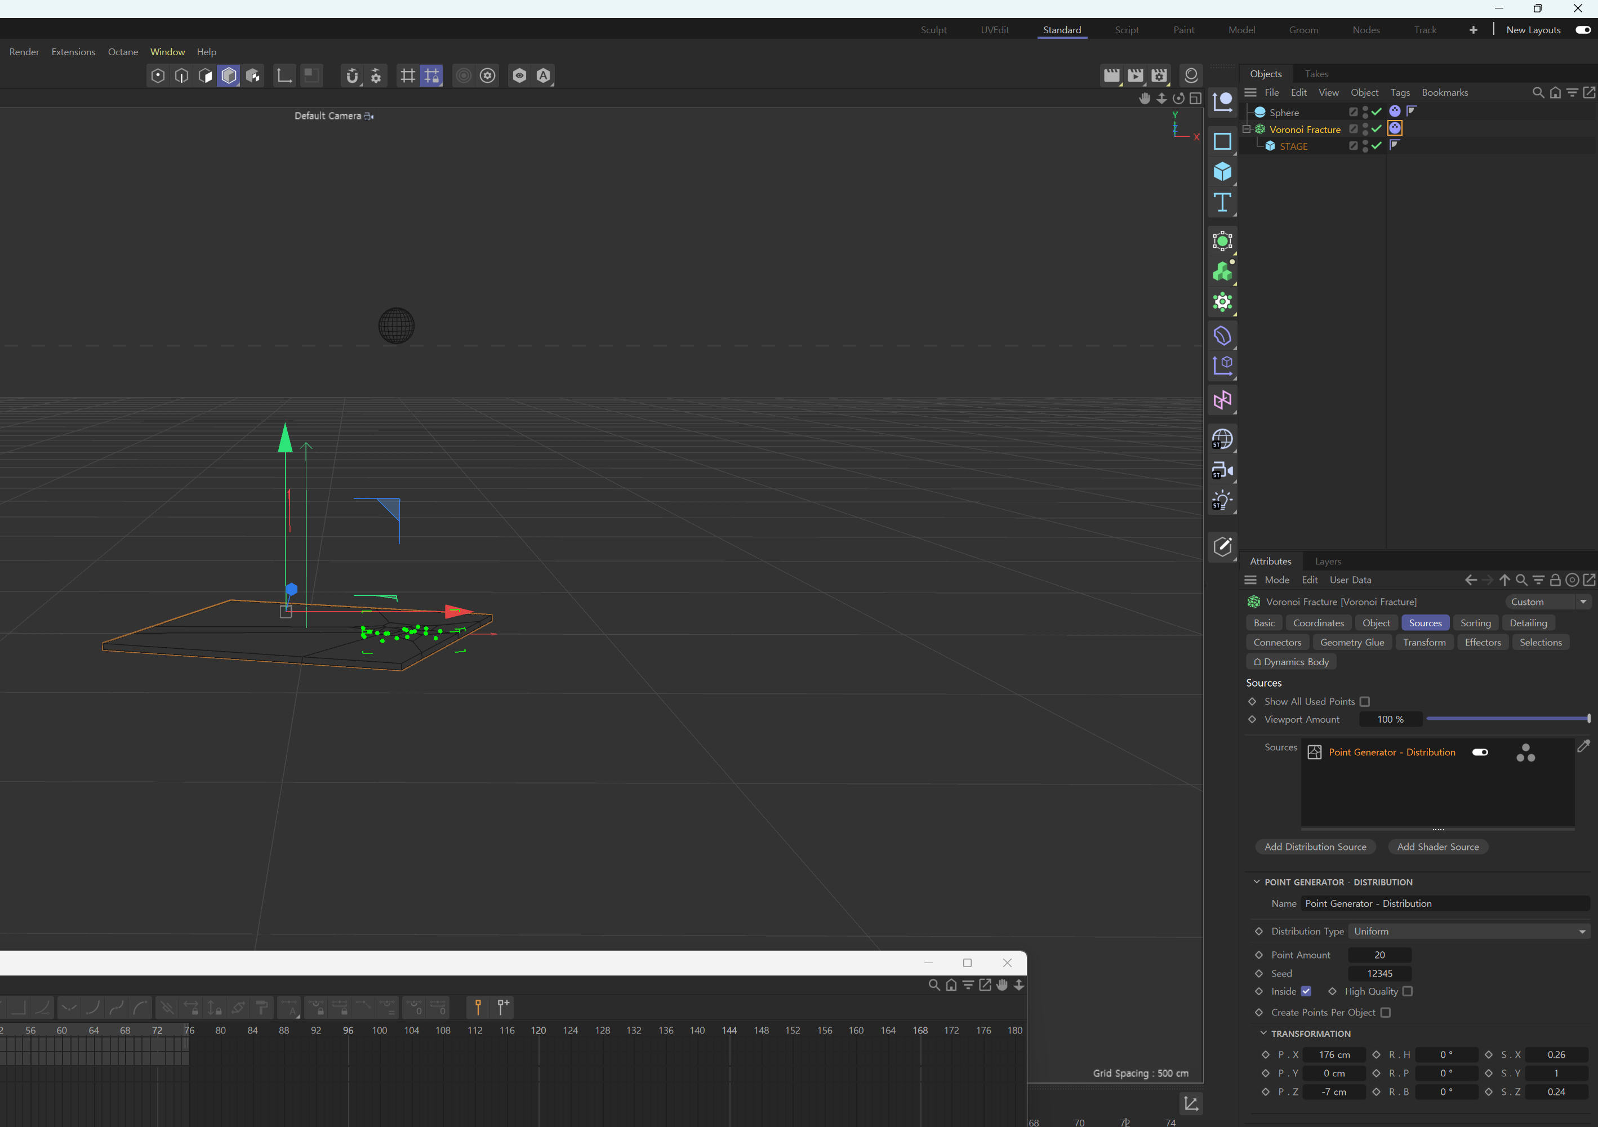The image size is (1598, 1127).
Task: Click the Attributes back arrow
Action: (1470, 580)
